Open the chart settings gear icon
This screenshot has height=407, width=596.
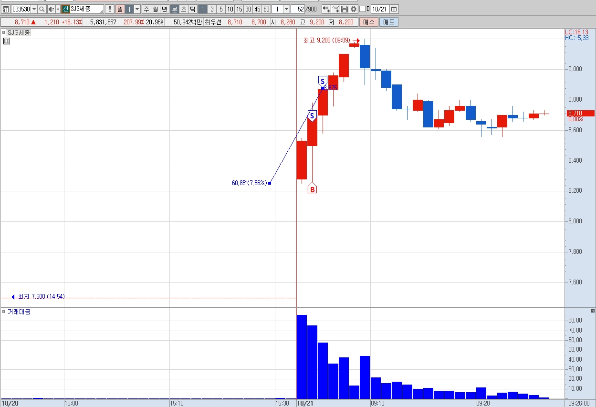(353, 9)
